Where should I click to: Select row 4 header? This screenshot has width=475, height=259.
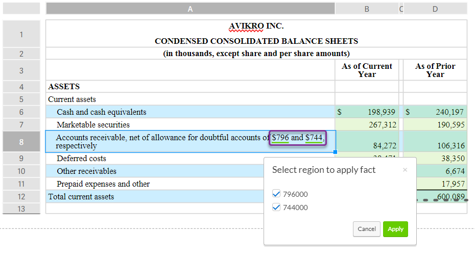21,87
